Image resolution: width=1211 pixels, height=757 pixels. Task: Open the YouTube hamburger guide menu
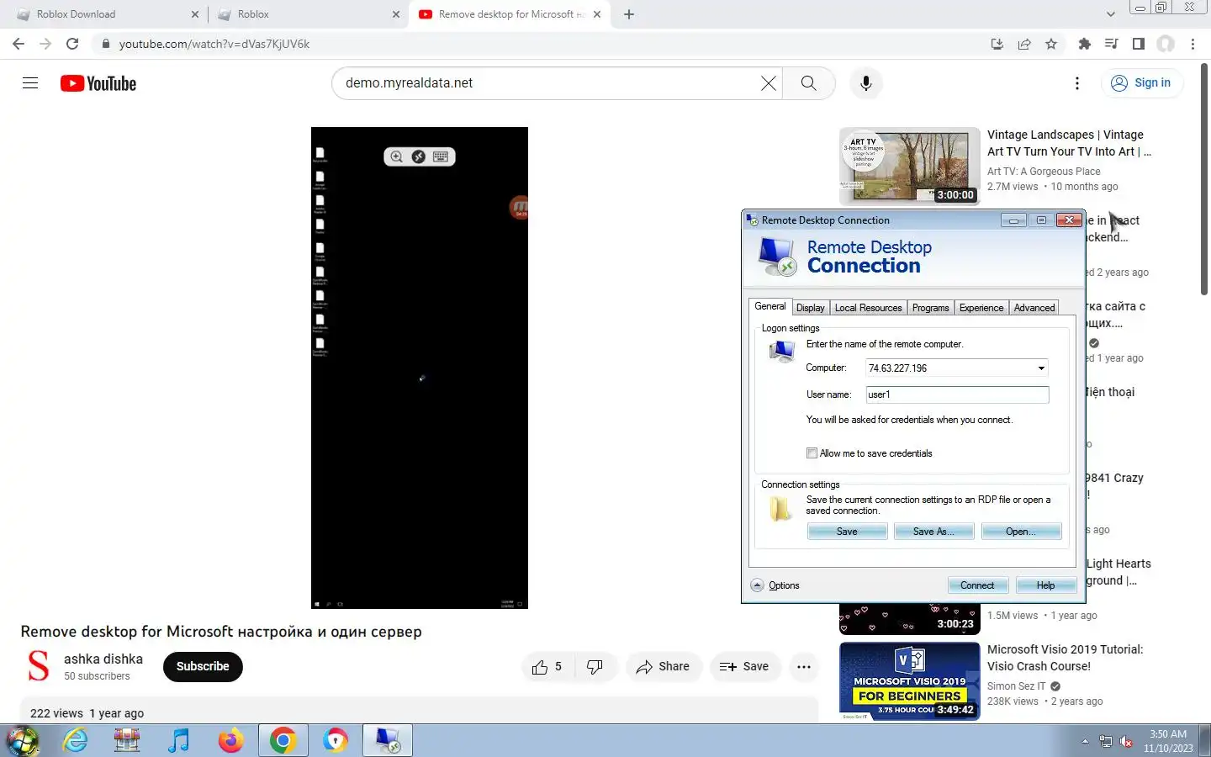[30, 82]
